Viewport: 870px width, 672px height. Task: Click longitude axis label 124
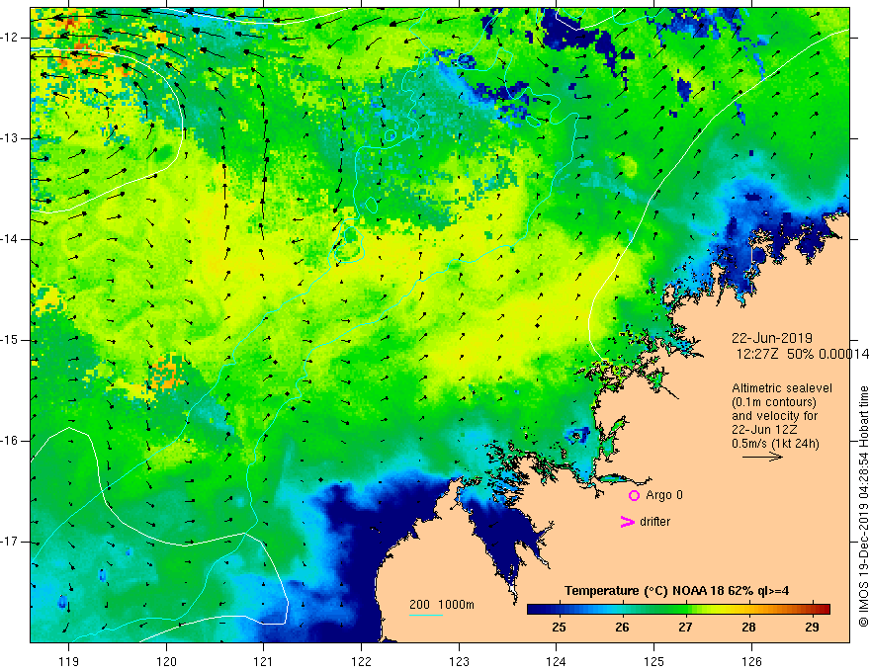(557, 661)
